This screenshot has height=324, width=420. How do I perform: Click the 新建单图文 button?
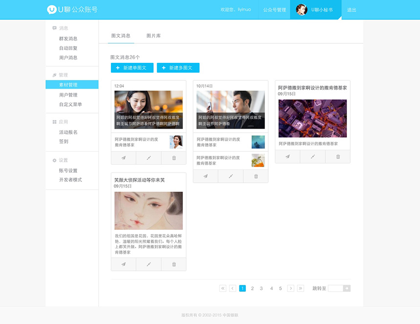[x=132, y=68]
